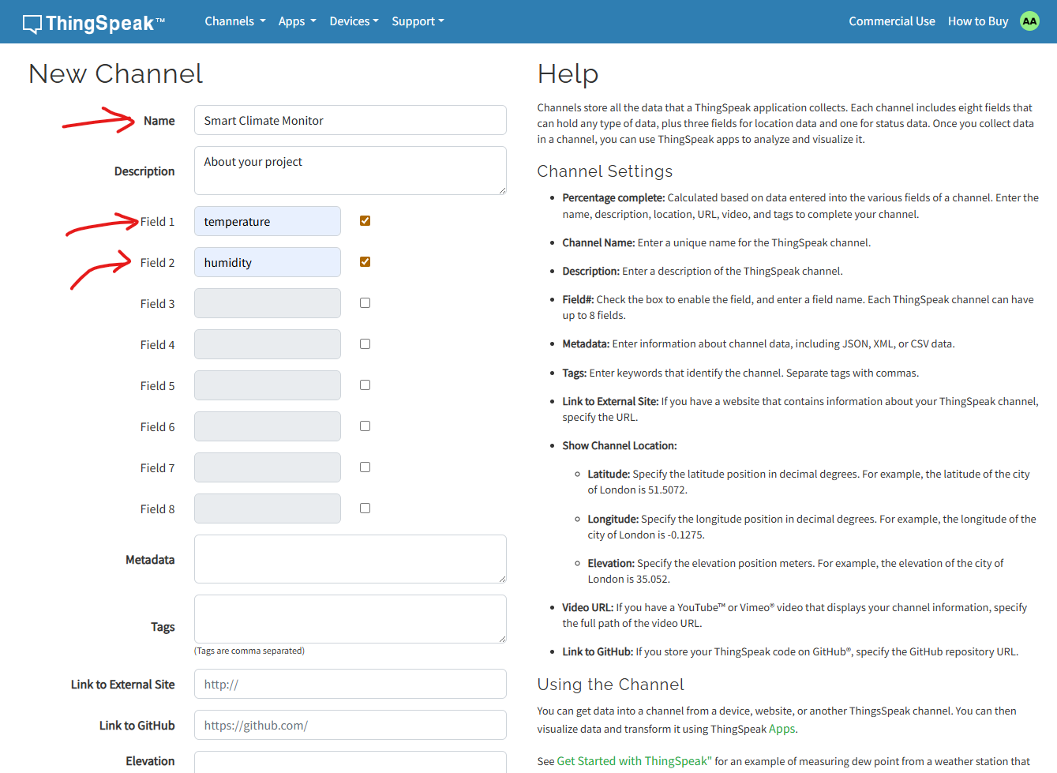Viewport: 1057px width, 773px height.
Task: Click the channel Name input field
Action: pyautogui.click(x=350, y=121)
